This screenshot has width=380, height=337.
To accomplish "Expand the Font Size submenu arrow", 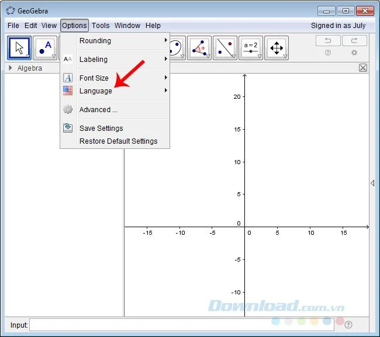I will click(166, 78).
